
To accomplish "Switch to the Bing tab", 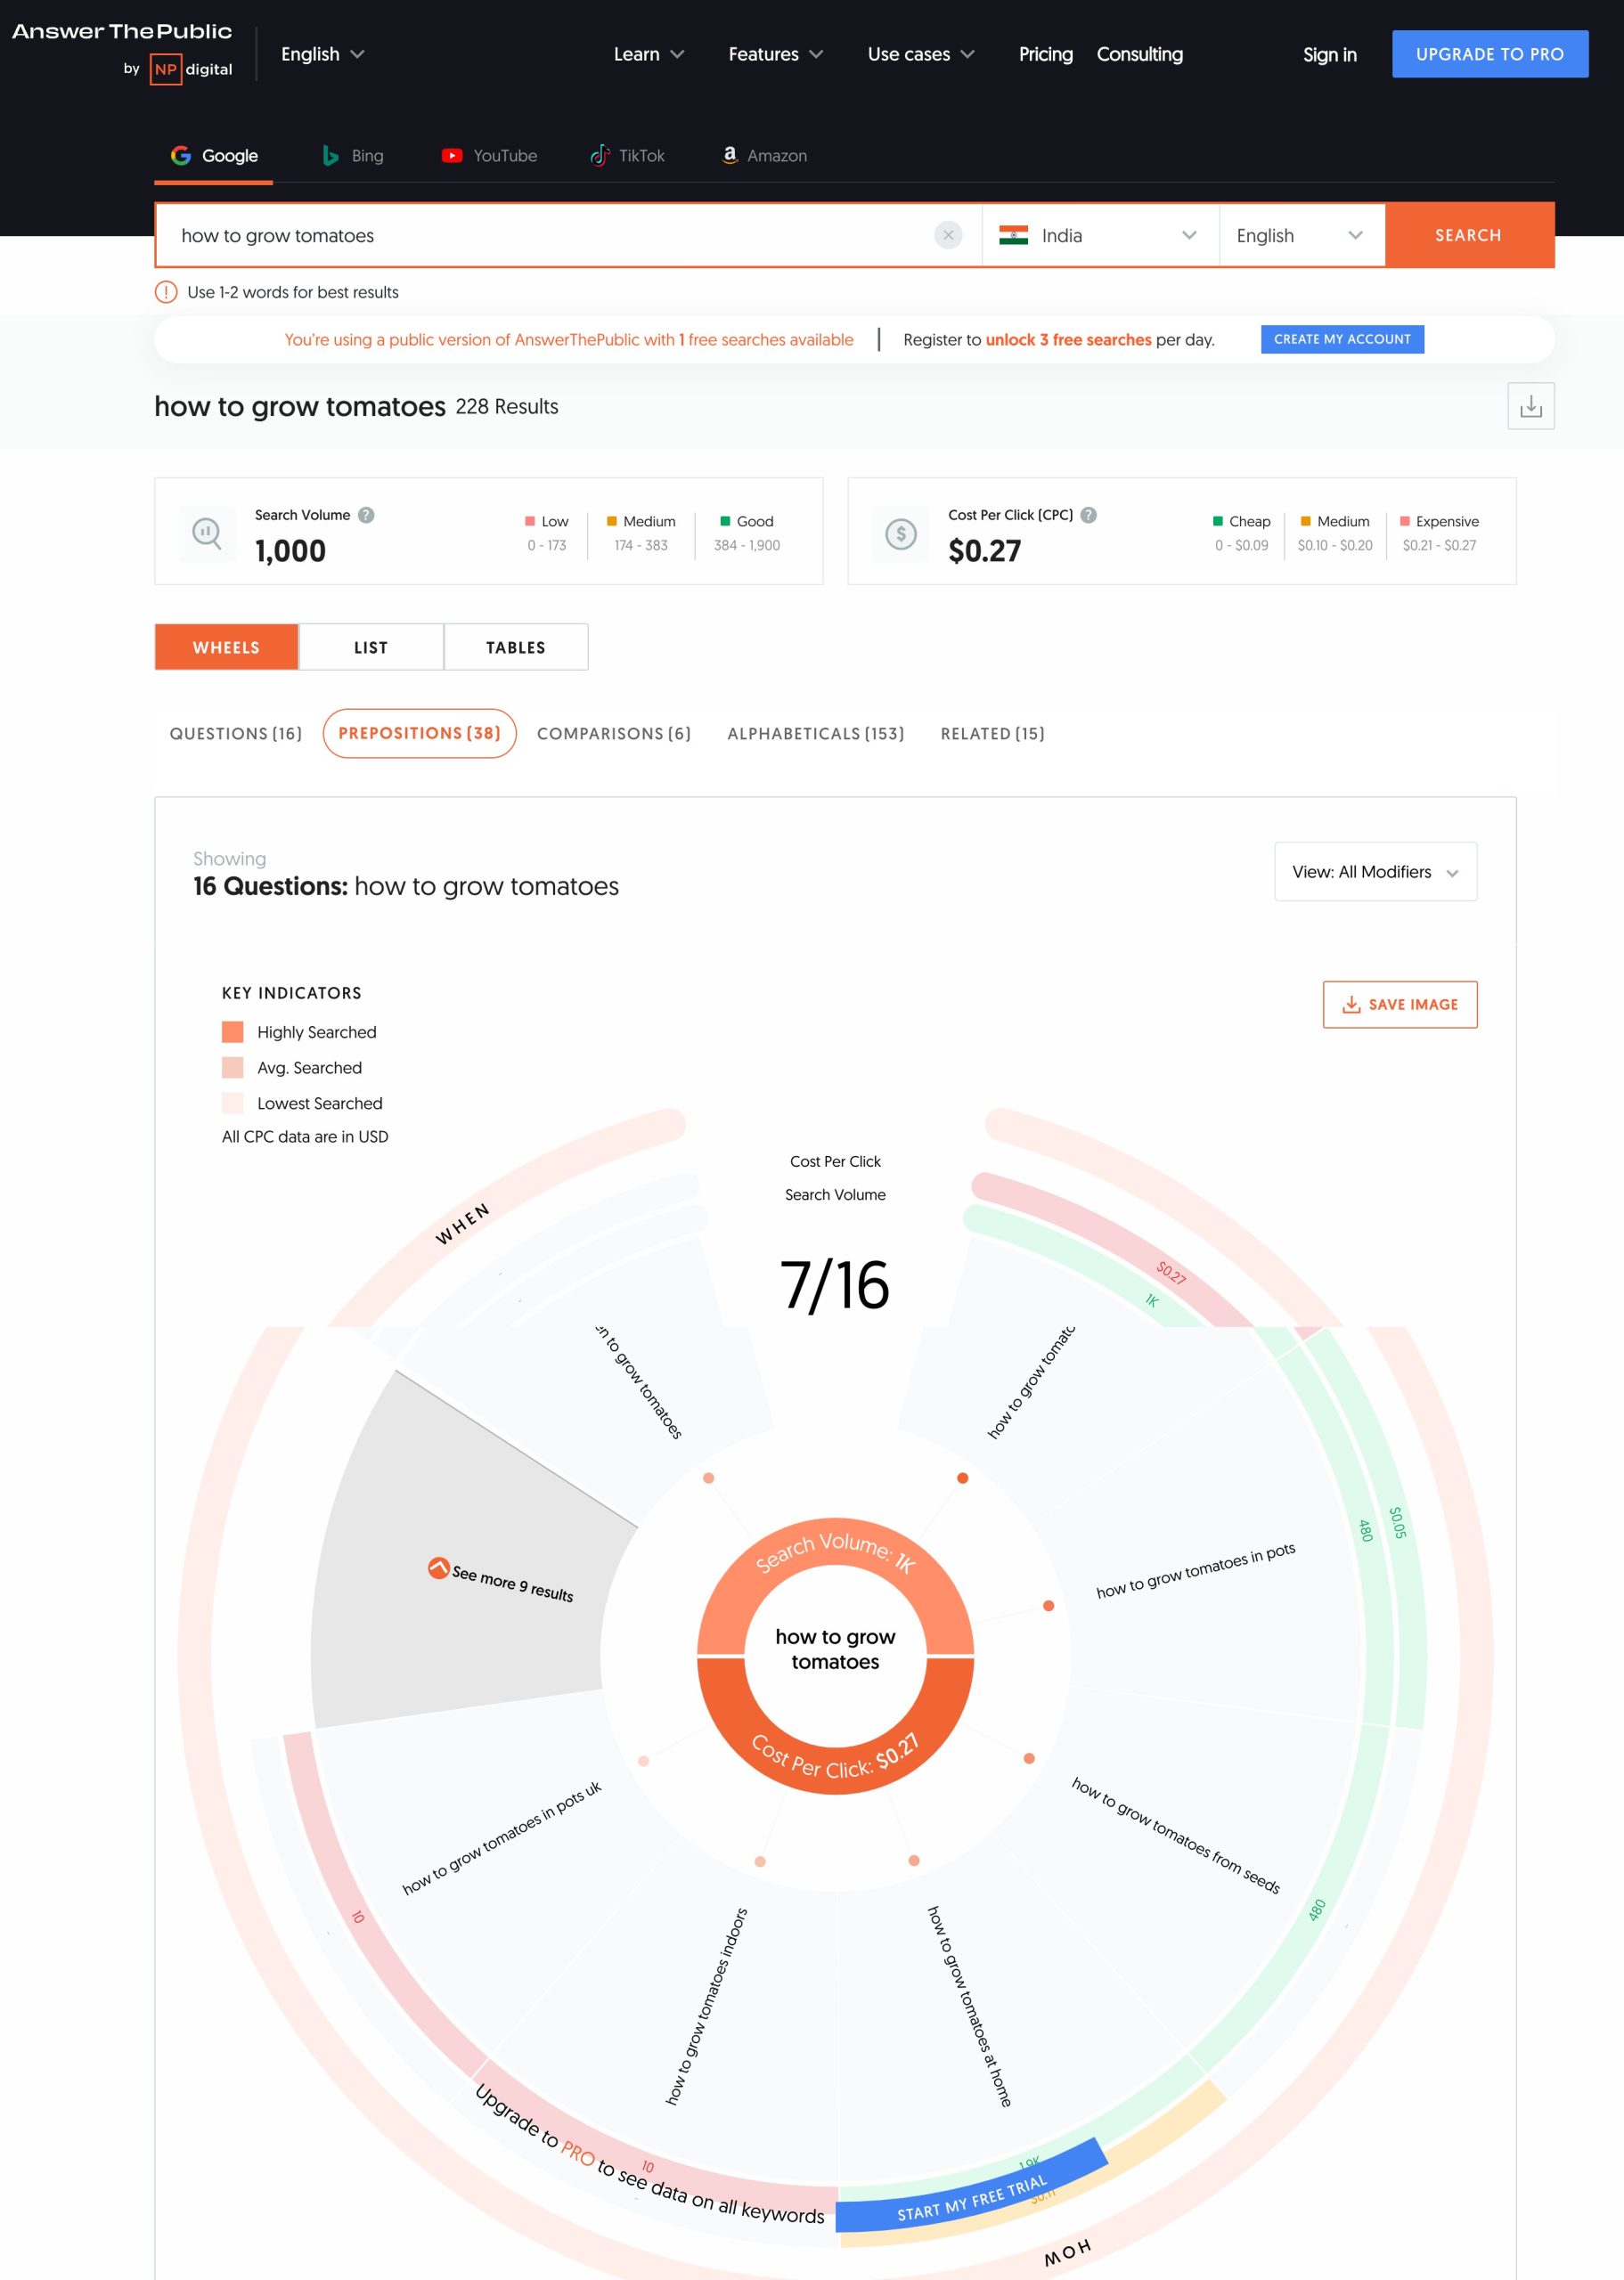I will (x=353, y=156).
